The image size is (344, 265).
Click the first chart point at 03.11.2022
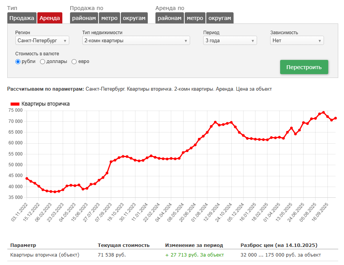coord(27,179)
